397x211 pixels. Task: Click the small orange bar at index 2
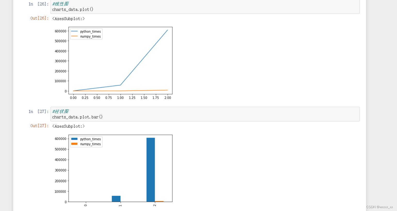(x=159, y=201)
